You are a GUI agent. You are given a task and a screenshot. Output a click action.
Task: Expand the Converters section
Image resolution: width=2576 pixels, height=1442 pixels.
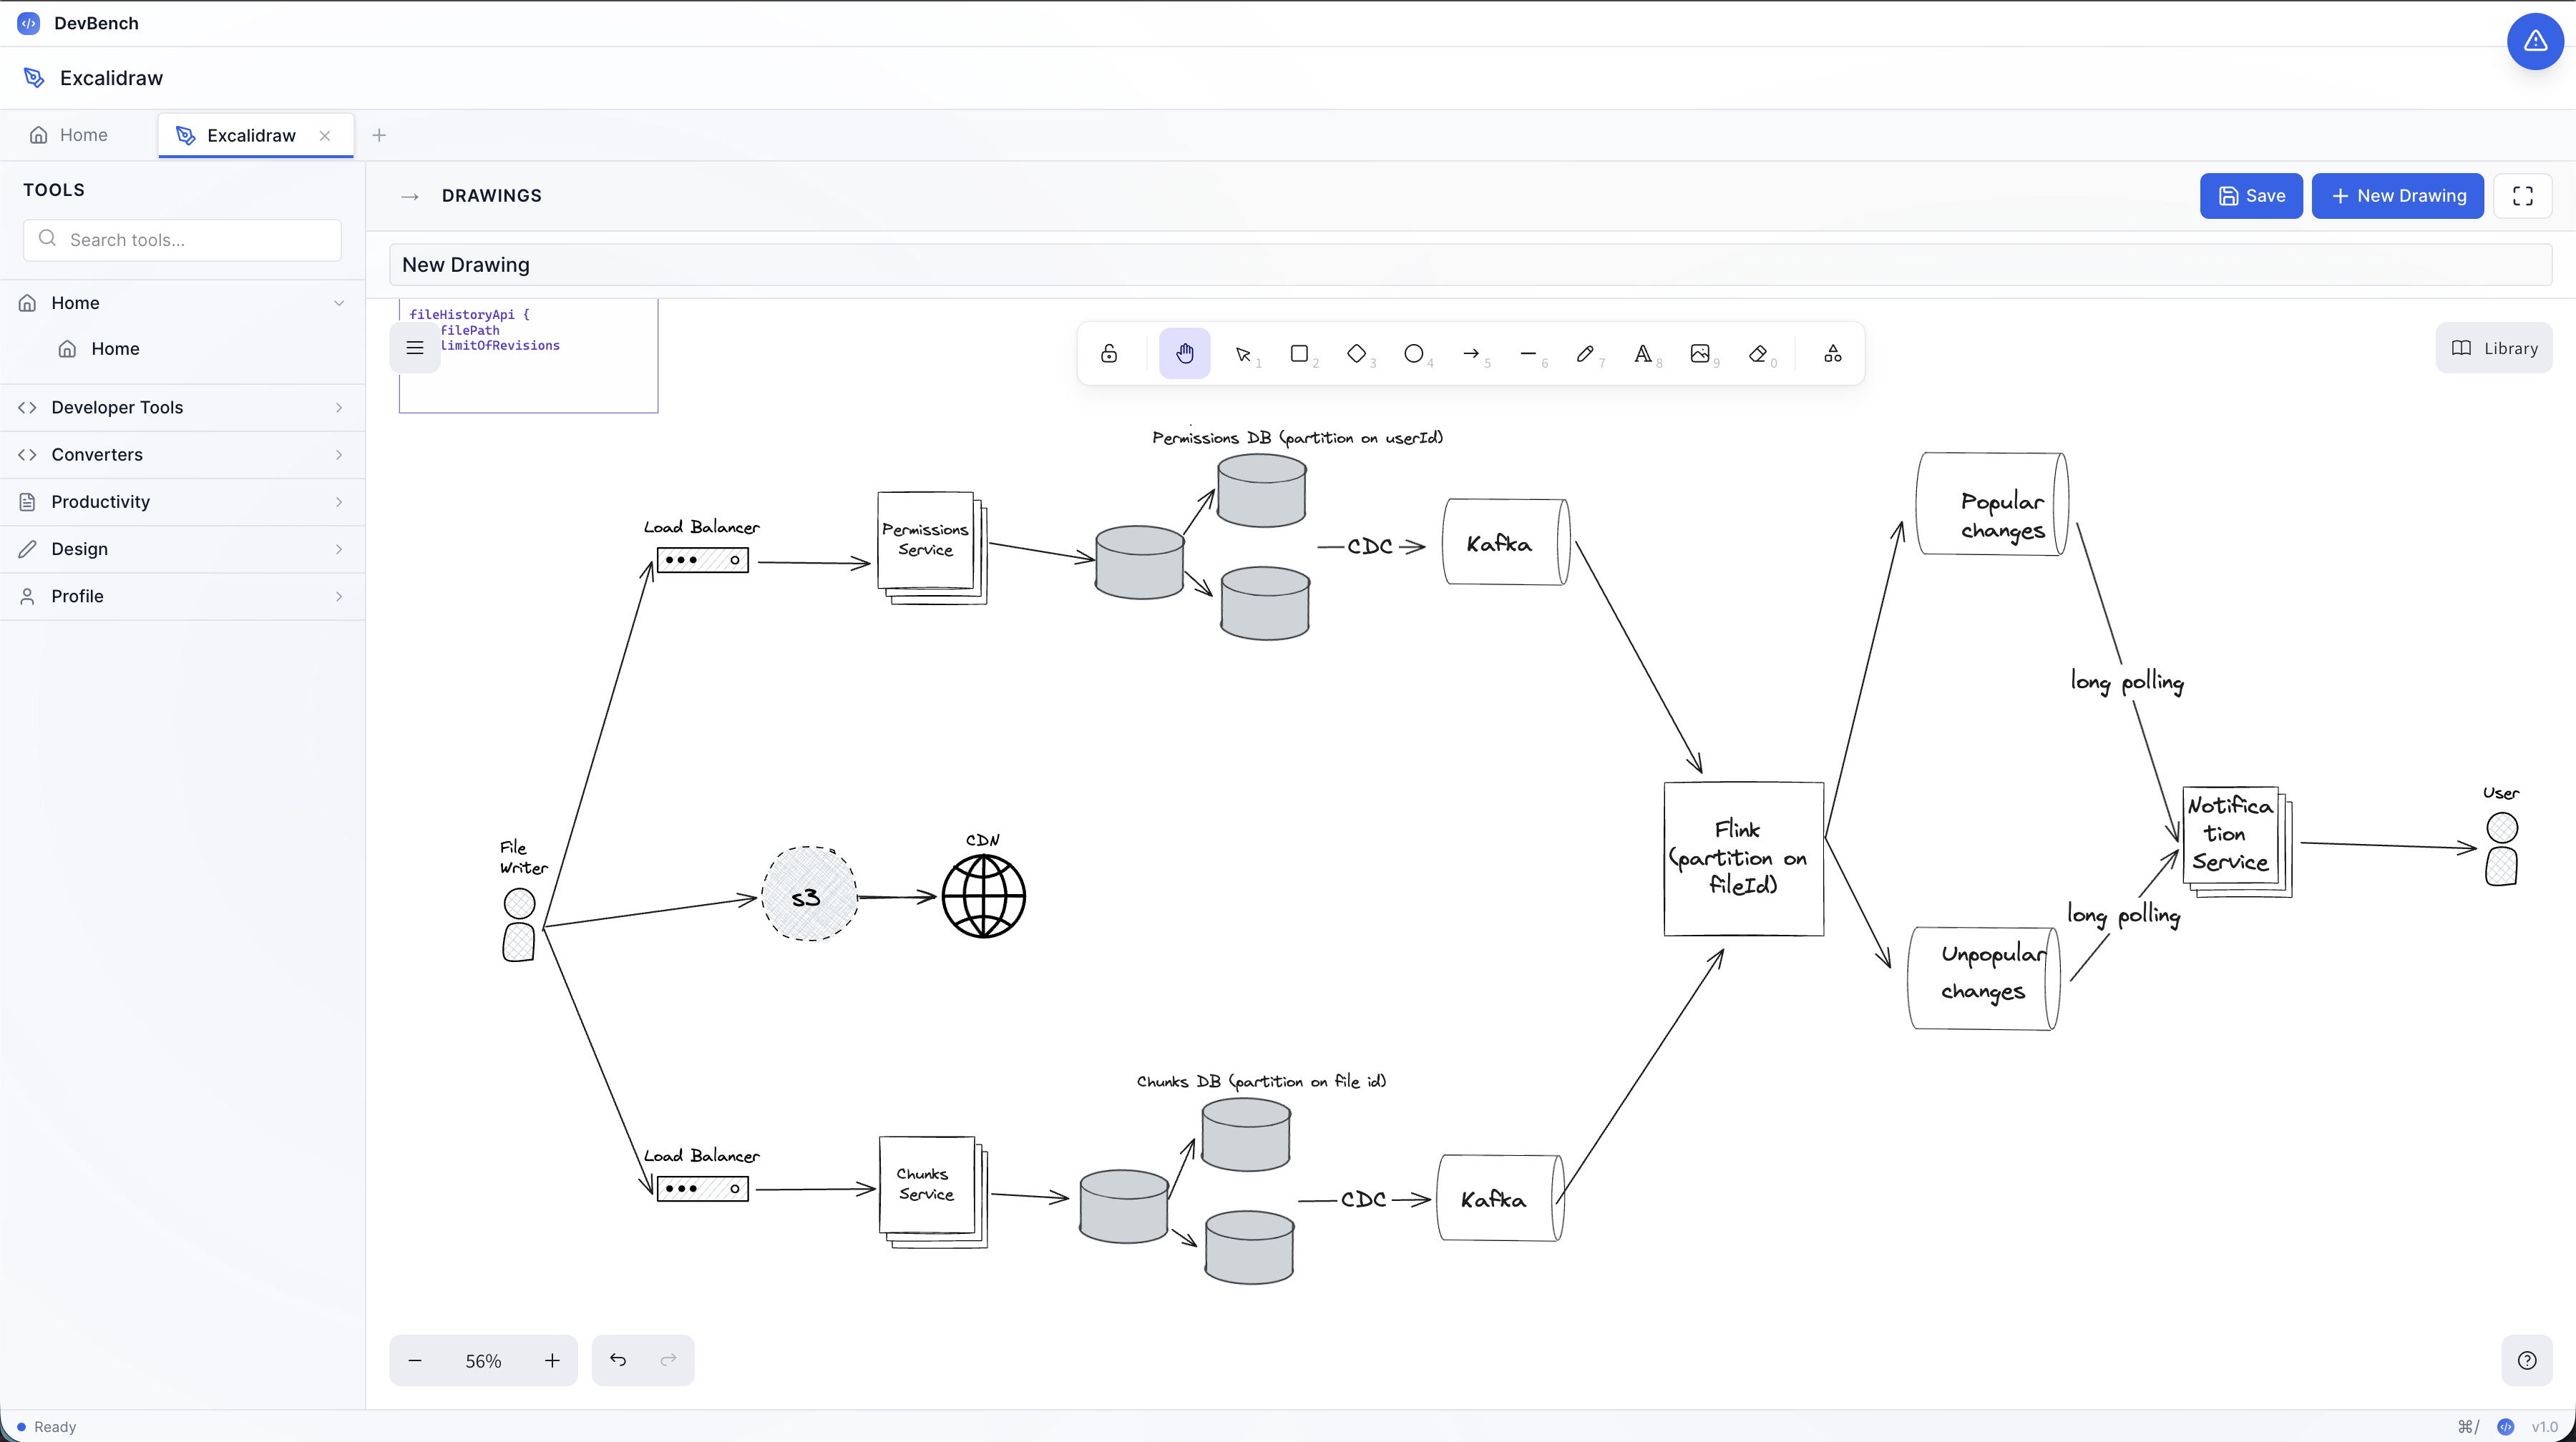[183, 455]
